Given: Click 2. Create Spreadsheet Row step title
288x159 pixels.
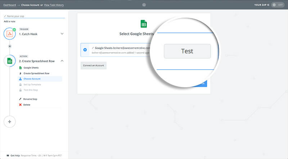Looking at the screenshot, I should click(37, 61).
